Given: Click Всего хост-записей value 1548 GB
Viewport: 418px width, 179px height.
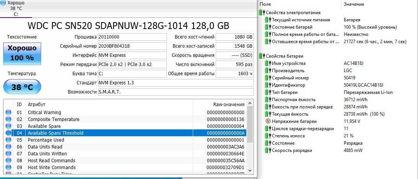Looking at the screenshot, I should pyautogui.click(x=234, y=46).
